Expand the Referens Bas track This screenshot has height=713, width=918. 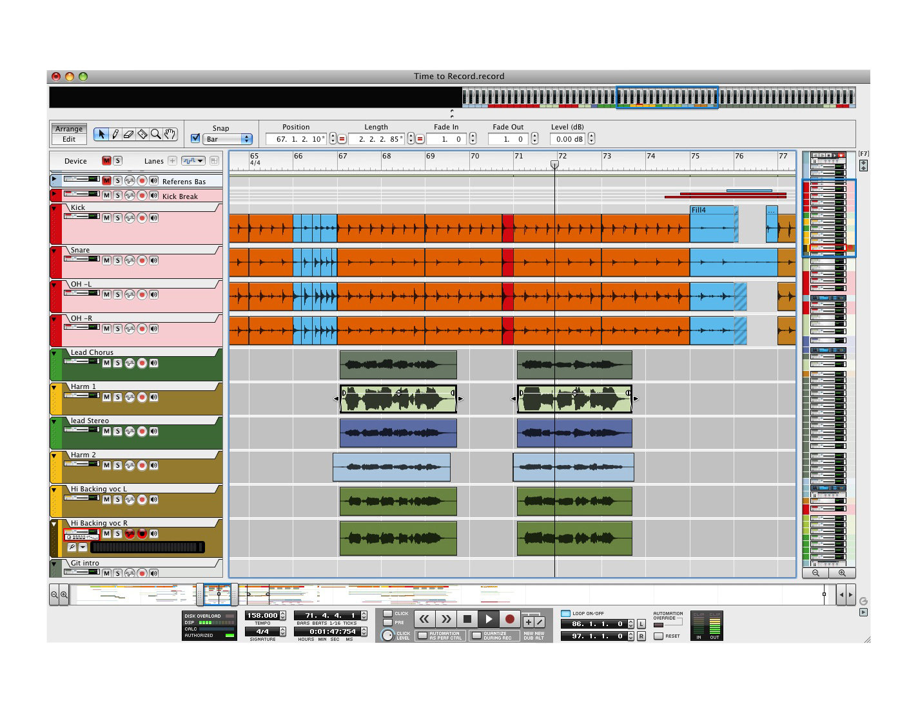pos(54,180)
